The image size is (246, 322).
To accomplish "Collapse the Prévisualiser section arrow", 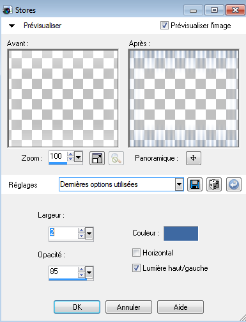I will [12, 26].
